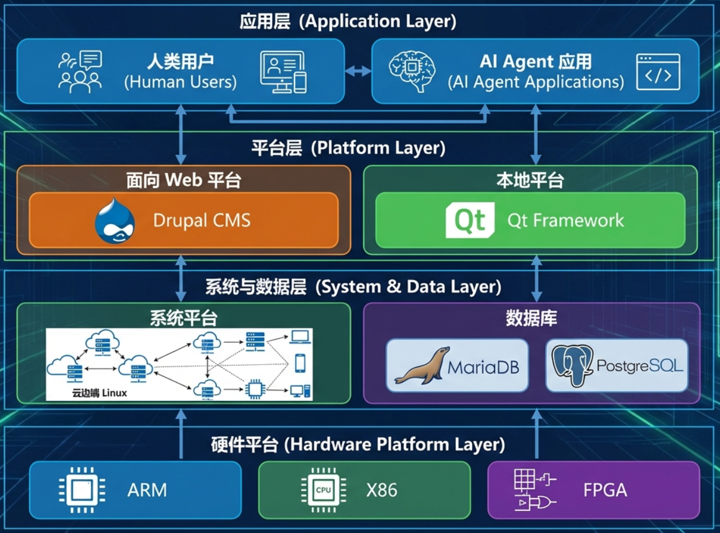Click the X86 CPU chip icon
The height and width of the screenshot is (533, 720).
[323, 490]
